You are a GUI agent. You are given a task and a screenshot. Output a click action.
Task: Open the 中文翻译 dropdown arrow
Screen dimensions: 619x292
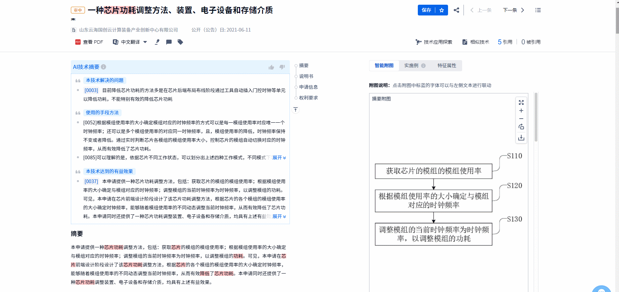click(x=145, y=42)
